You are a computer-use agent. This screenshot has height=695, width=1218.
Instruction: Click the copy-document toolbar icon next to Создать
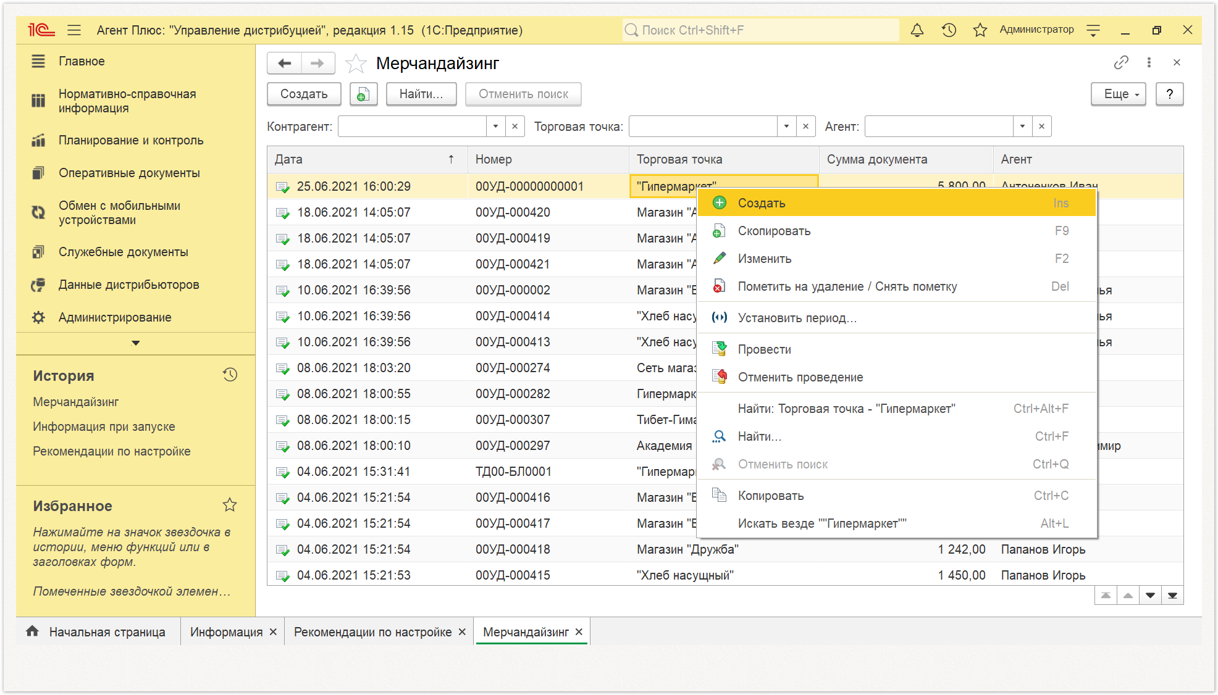pos(363,94)
